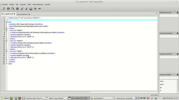This screenshot has height=100, width=179.
Task: Toggle the tag lock toolbar icon
Action: pos(40,9)
